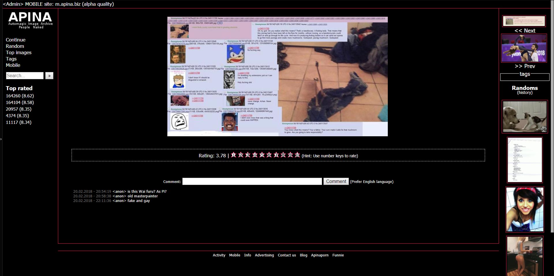Screen dimensions: 554x276
Task: Open top rated image 164104 (8.58)
Action: click(20, 102)
